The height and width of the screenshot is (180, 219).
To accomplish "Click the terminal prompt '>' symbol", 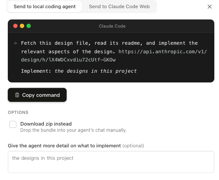I will pyautogui.click(x=16, y=43).
